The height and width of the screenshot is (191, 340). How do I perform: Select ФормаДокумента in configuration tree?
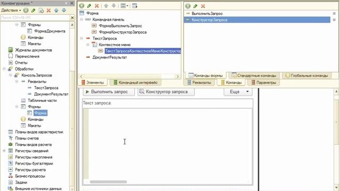(x=49, y=31)
